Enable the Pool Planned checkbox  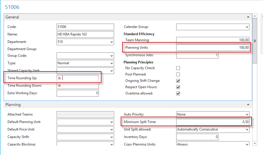click(x=178, y=74)
